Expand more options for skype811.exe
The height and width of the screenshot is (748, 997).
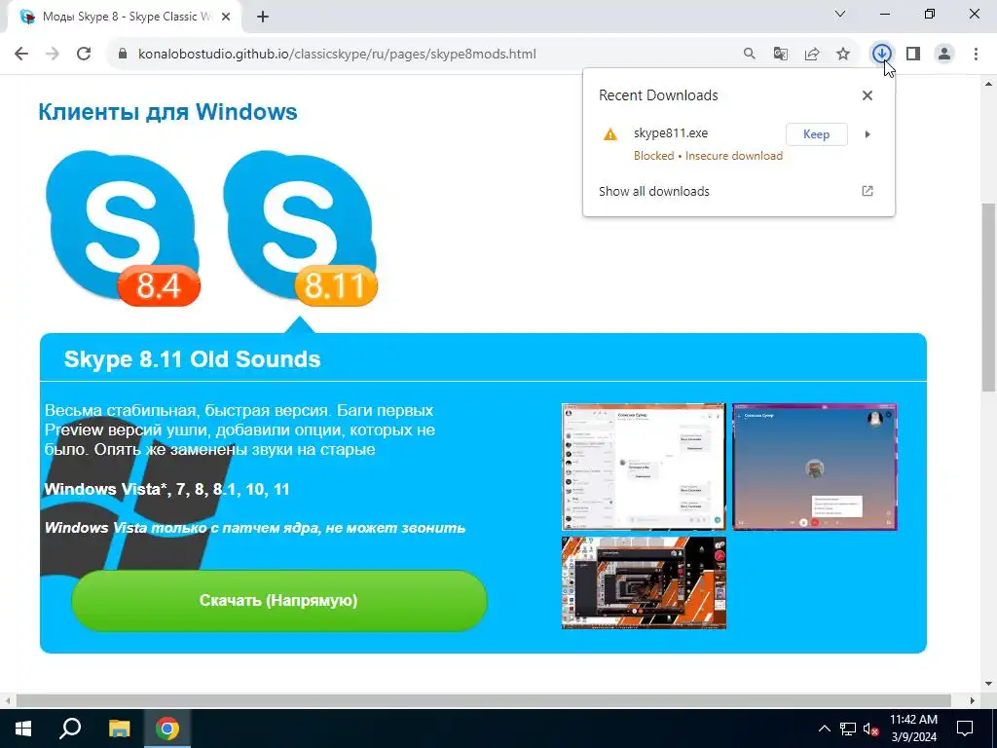[868, 134]
